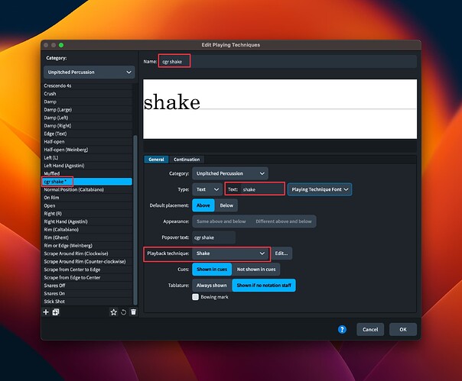Screen dimensions: 462x381
Task: Select Scrape Around Rim (Clockwise) entry
Action: (87, 253)
